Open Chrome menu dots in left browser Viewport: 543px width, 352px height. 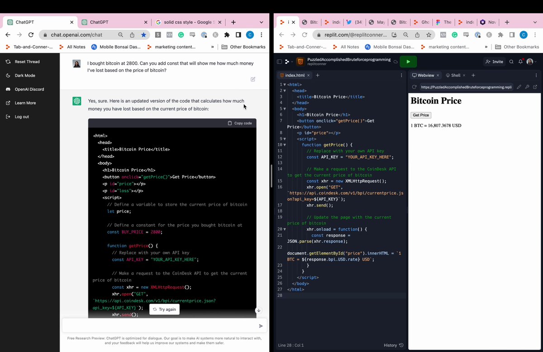pyautogui.click(x=262, y=35)
